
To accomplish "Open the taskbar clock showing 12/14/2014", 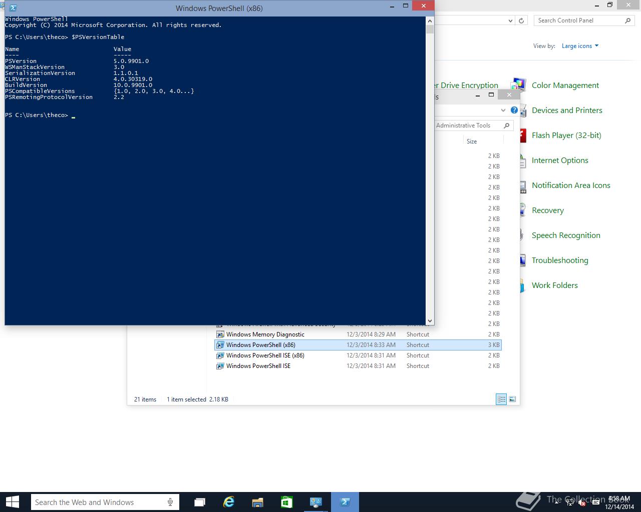I will tap(619, 502).
